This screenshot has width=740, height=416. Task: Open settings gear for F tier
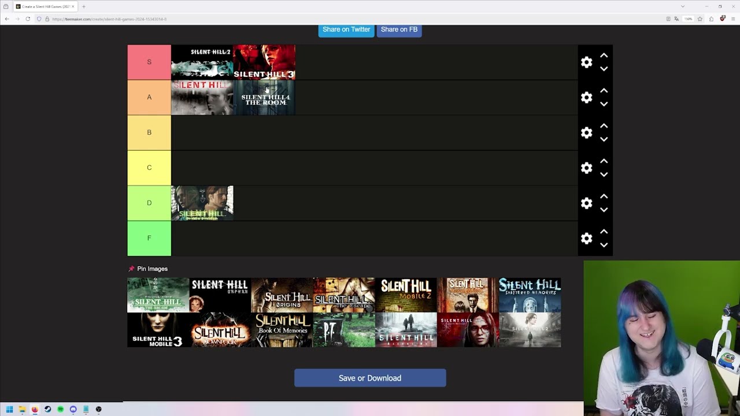(x=586, y=239)
